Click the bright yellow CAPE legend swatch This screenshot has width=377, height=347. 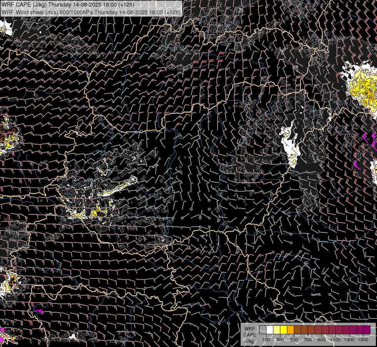point(284,330)
